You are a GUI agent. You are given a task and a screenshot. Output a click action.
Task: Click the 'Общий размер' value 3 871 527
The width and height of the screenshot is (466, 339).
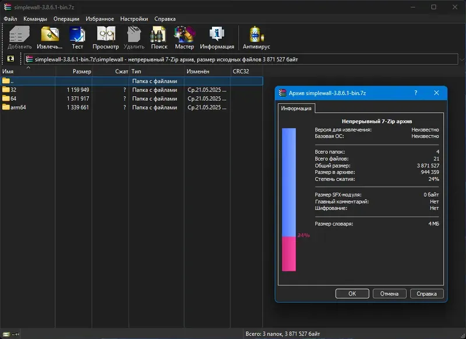428,165
